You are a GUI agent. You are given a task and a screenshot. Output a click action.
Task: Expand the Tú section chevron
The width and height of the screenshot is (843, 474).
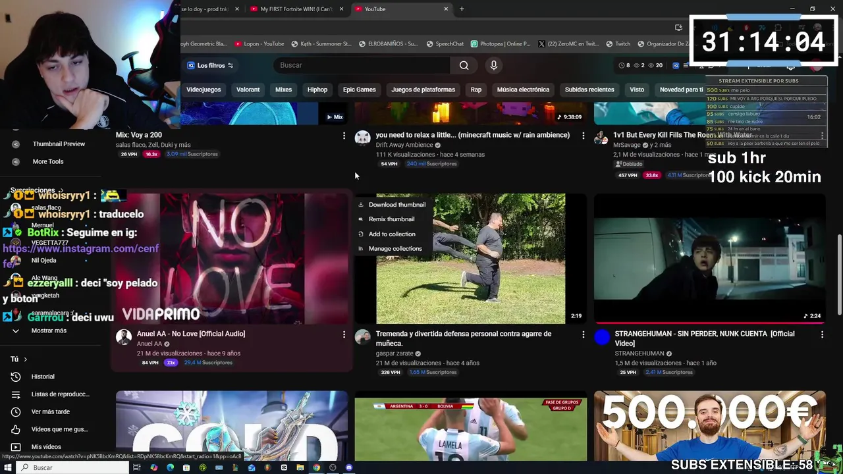(x=25, y=359)
